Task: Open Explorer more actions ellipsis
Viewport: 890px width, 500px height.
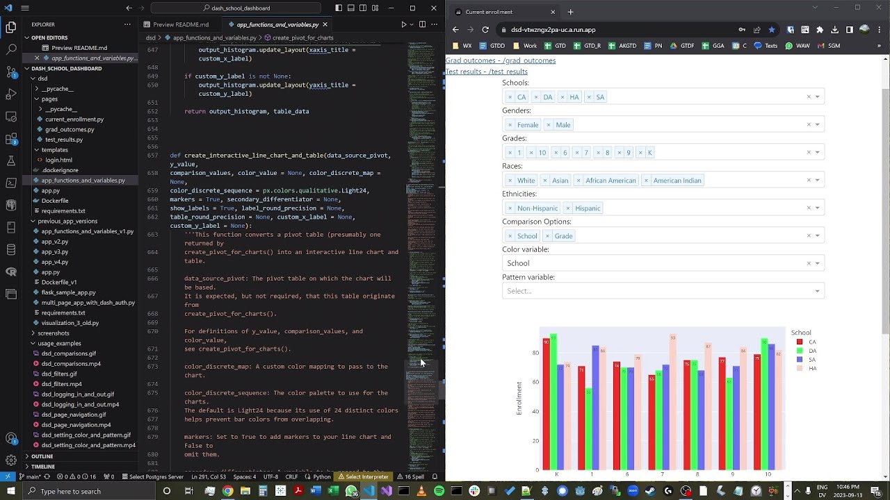Action: [x=127, y=24]
